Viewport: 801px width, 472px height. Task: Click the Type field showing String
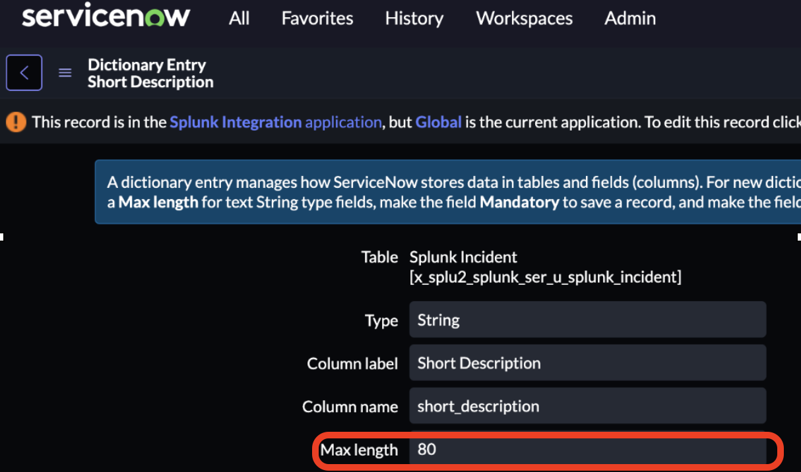point(587,320)
